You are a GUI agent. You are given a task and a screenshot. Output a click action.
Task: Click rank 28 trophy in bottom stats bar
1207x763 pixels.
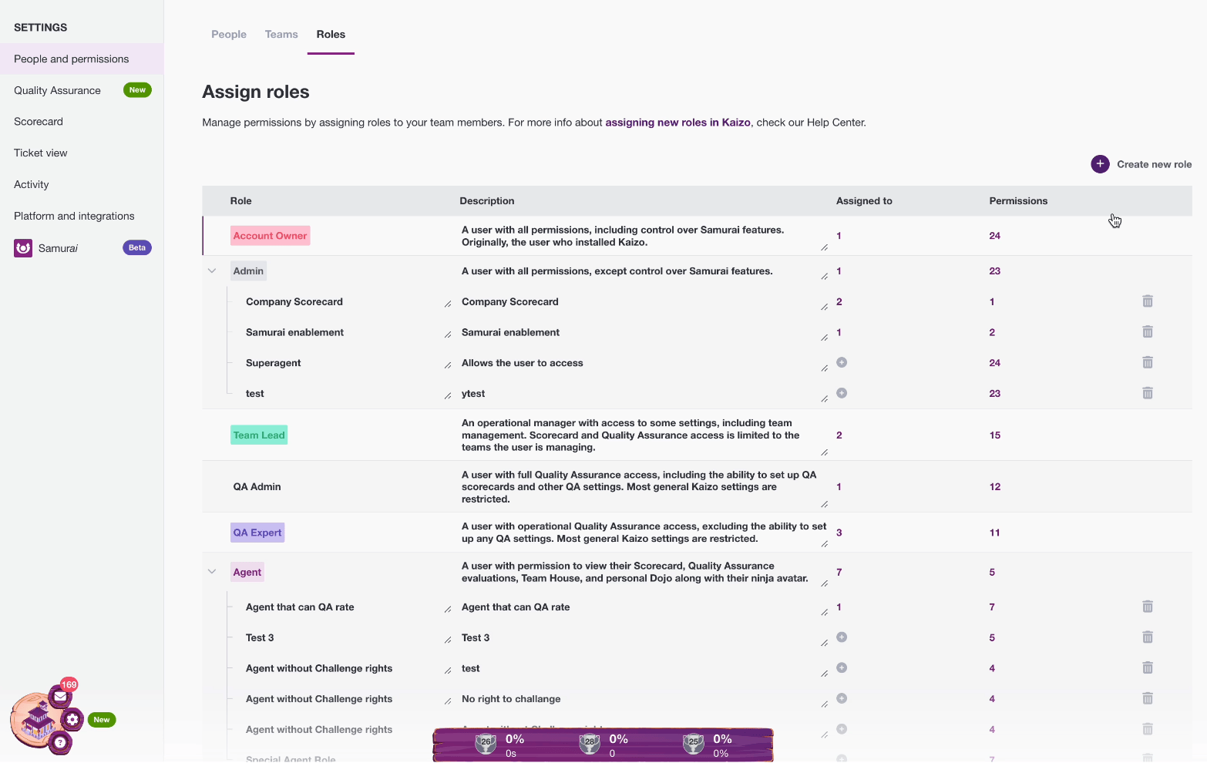(x=590, y=743)
